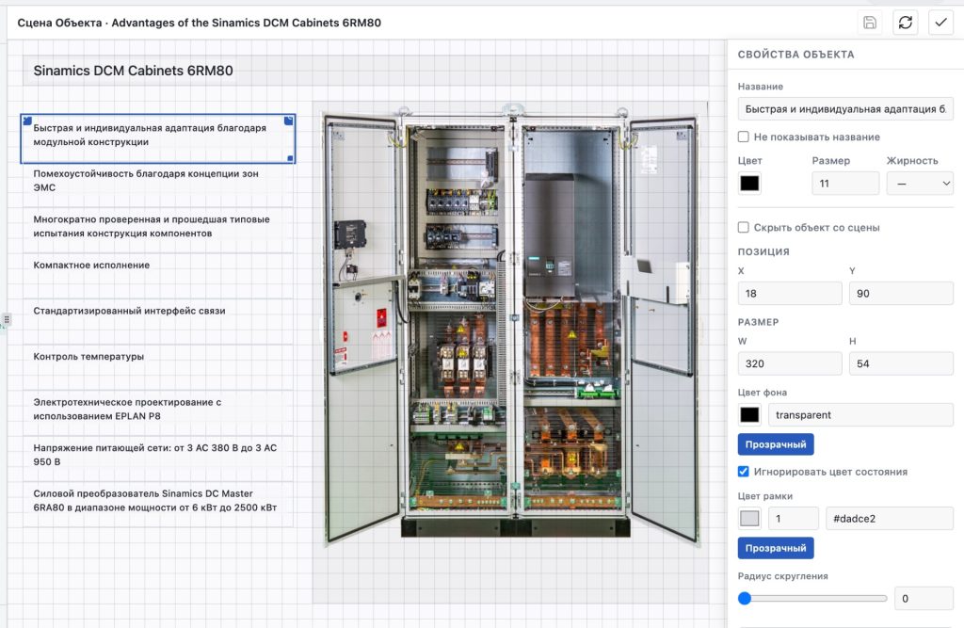Click the confirm checkmark icon
The height and width of the screenshot is (628, 964).
point(940,23)
